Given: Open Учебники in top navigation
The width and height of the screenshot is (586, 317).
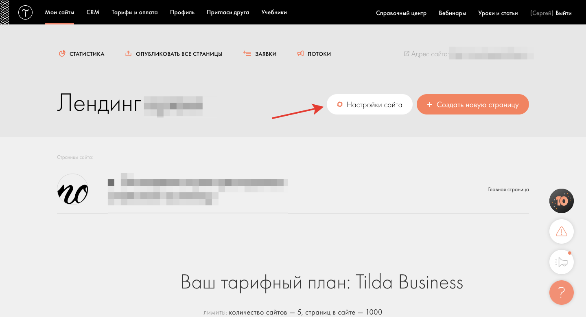Looking at the screenshot, I should pos(274,13).
